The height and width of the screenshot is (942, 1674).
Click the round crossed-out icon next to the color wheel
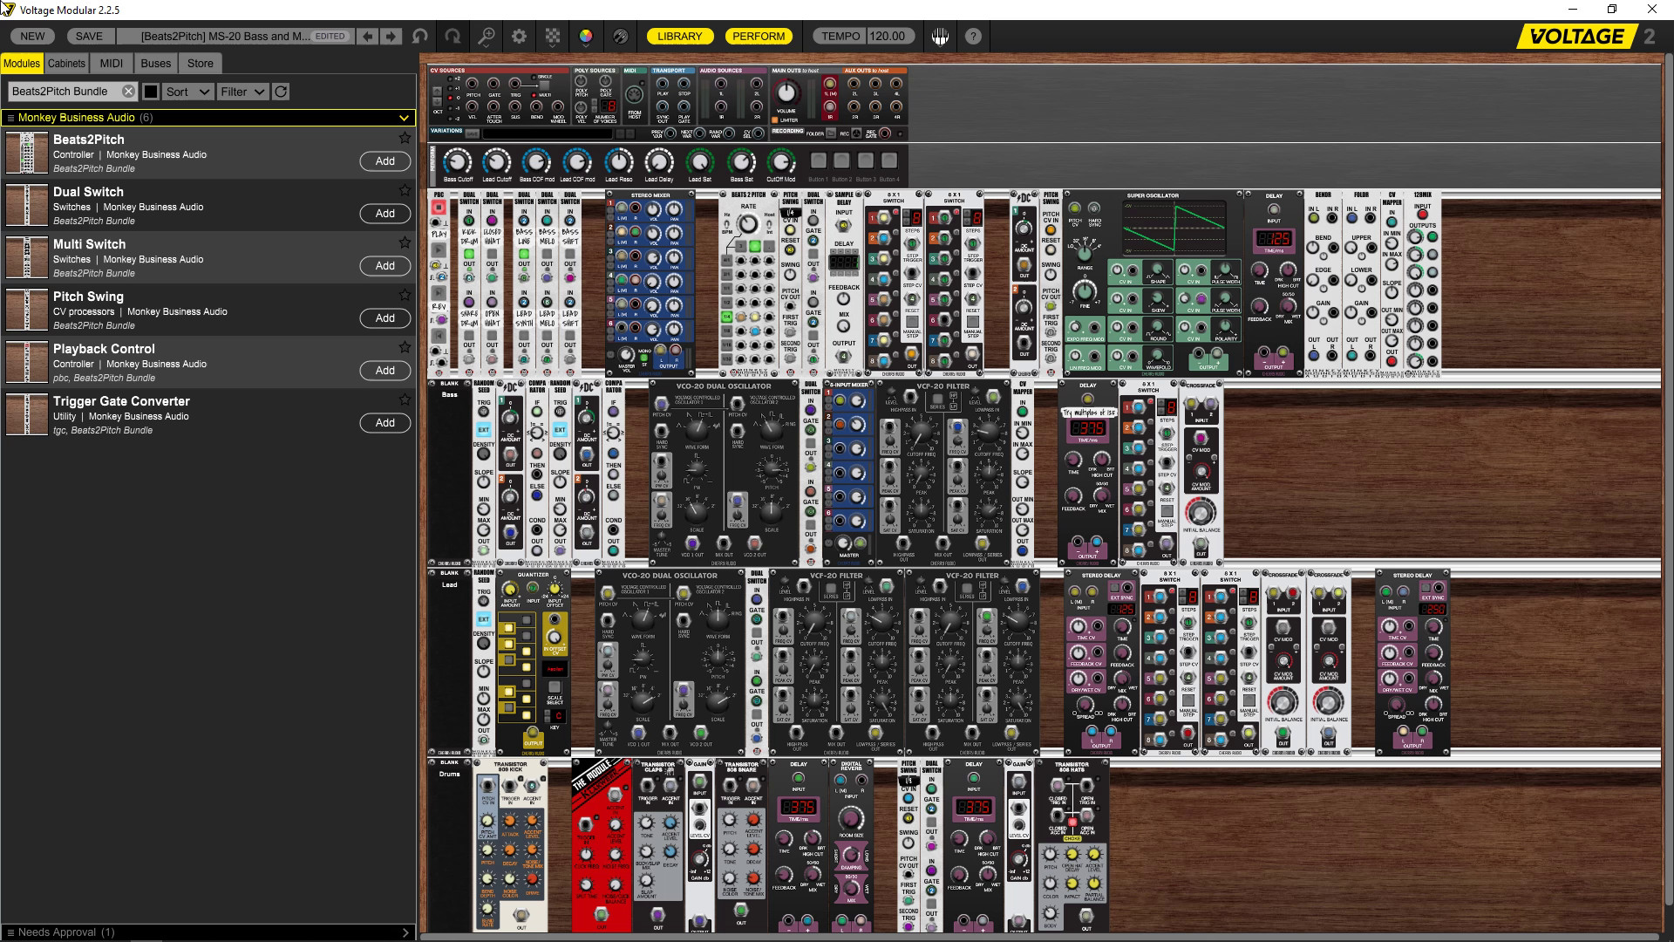tap(620, 36)
